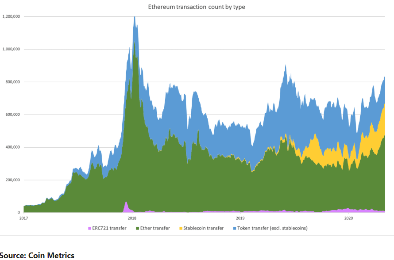Click the 2020 label on the x-axis
The height and width of the screenshot is (260, 394).
pos(348,218)
